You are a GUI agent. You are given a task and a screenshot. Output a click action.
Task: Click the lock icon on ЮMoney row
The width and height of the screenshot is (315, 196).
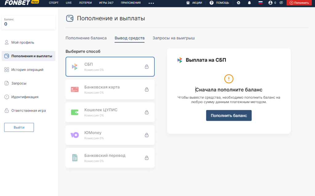(147, 135)
